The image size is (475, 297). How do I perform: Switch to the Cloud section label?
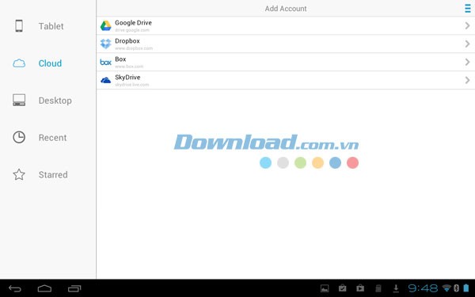coord(50,63)
